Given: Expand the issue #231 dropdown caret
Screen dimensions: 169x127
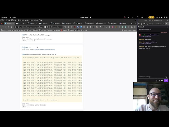Looking at the screenshot, I should 52,35.
